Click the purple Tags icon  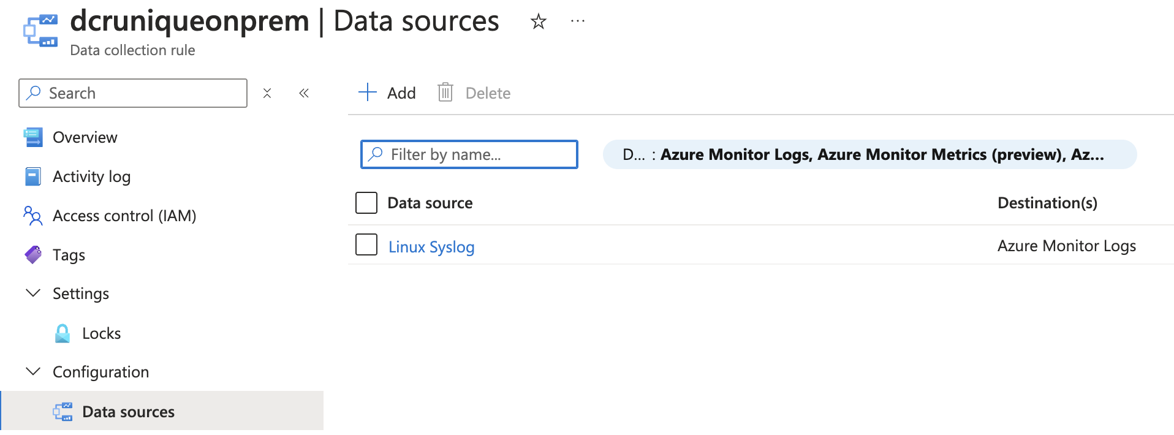pyautogui.click(x=33, y=254)
